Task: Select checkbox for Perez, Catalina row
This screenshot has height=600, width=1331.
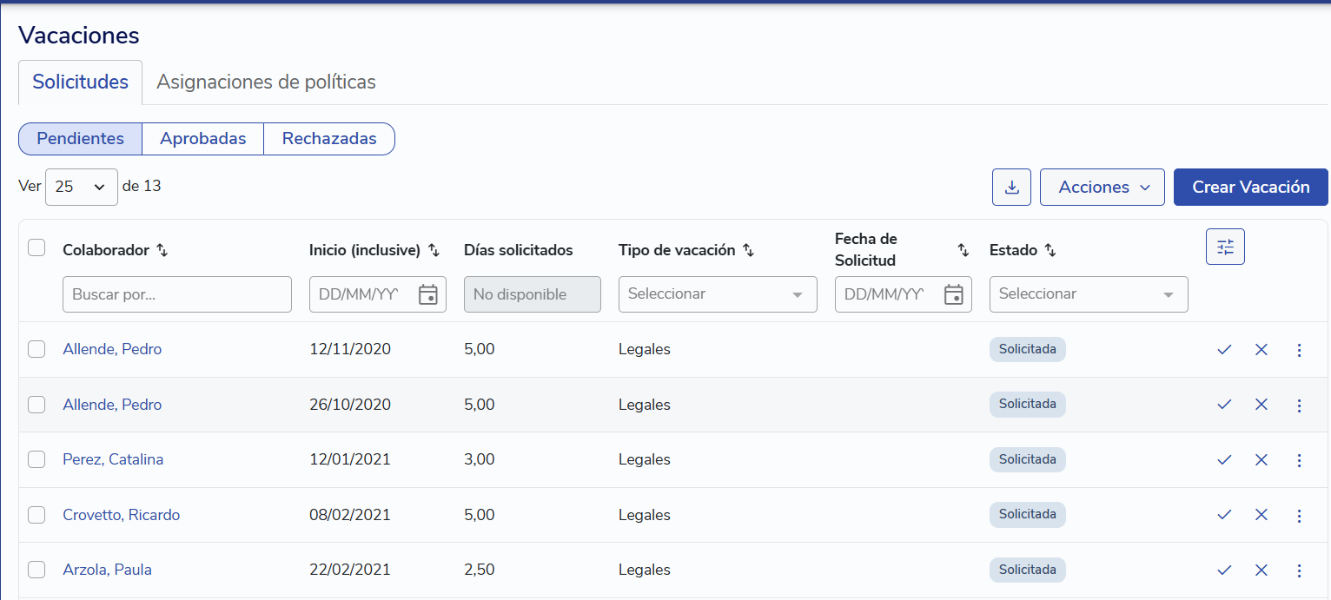Action: coord(36,459)
